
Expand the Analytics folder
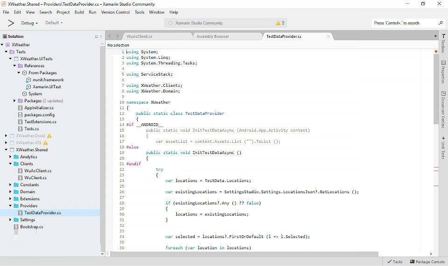(10, 157)
